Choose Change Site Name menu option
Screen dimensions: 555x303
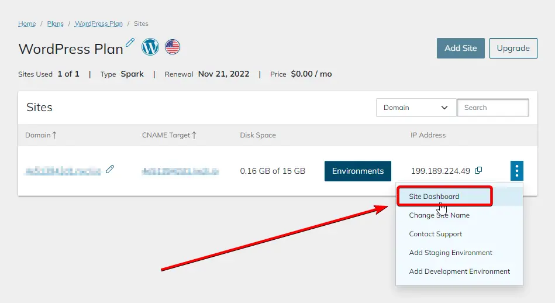pyautogui.click(x=439, y=215)
